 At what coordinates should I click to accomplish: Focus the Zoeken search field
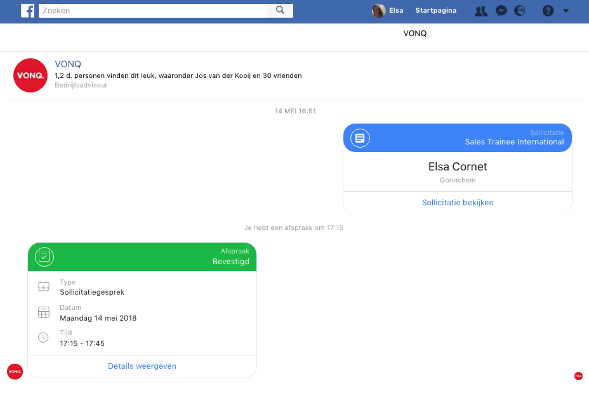pos(153,11)
